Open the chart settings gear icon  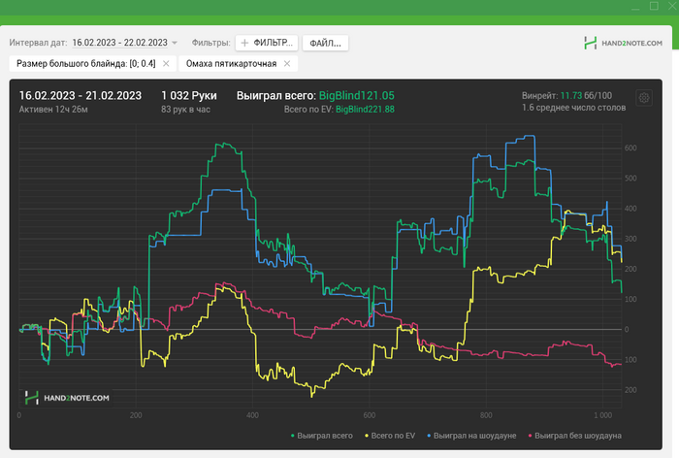coord(644,98)
